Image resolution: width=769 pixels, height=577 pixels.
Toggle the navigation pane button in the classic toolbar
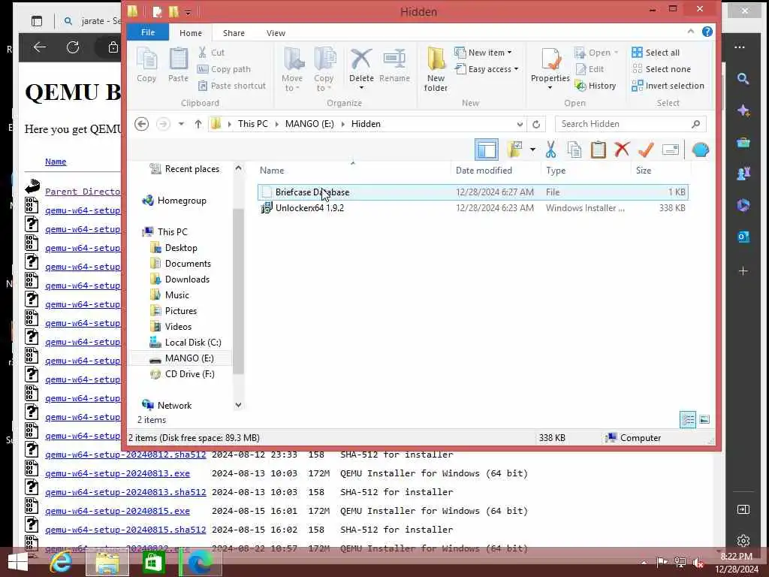[x=486, y=150]
